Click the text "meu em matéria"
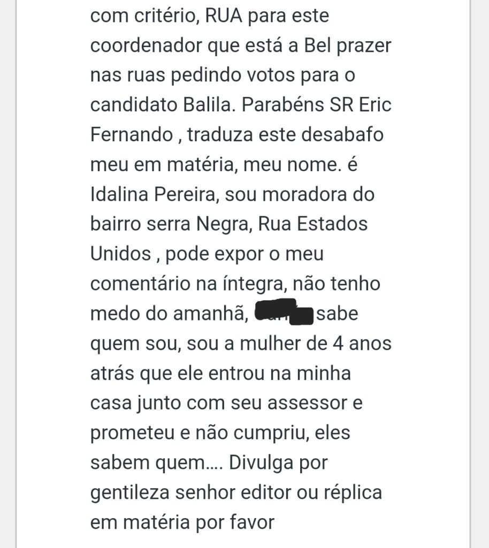This screenshot has height=548, width=489. tap(163, 164)
